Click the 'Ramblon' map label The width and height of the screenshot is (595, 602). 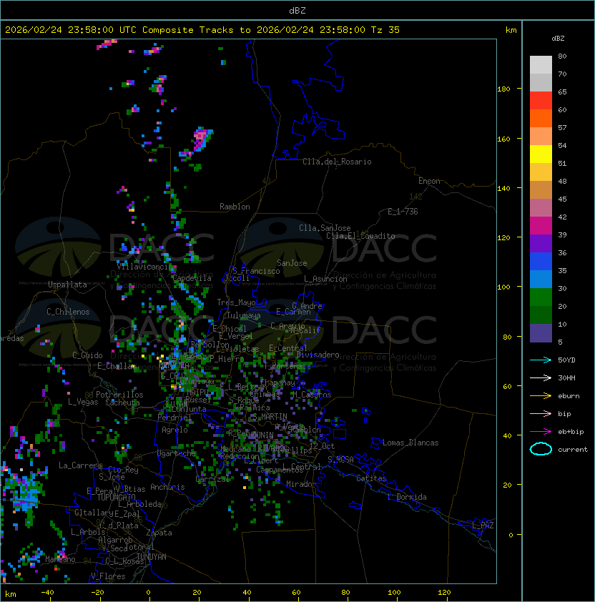point(235,207)
